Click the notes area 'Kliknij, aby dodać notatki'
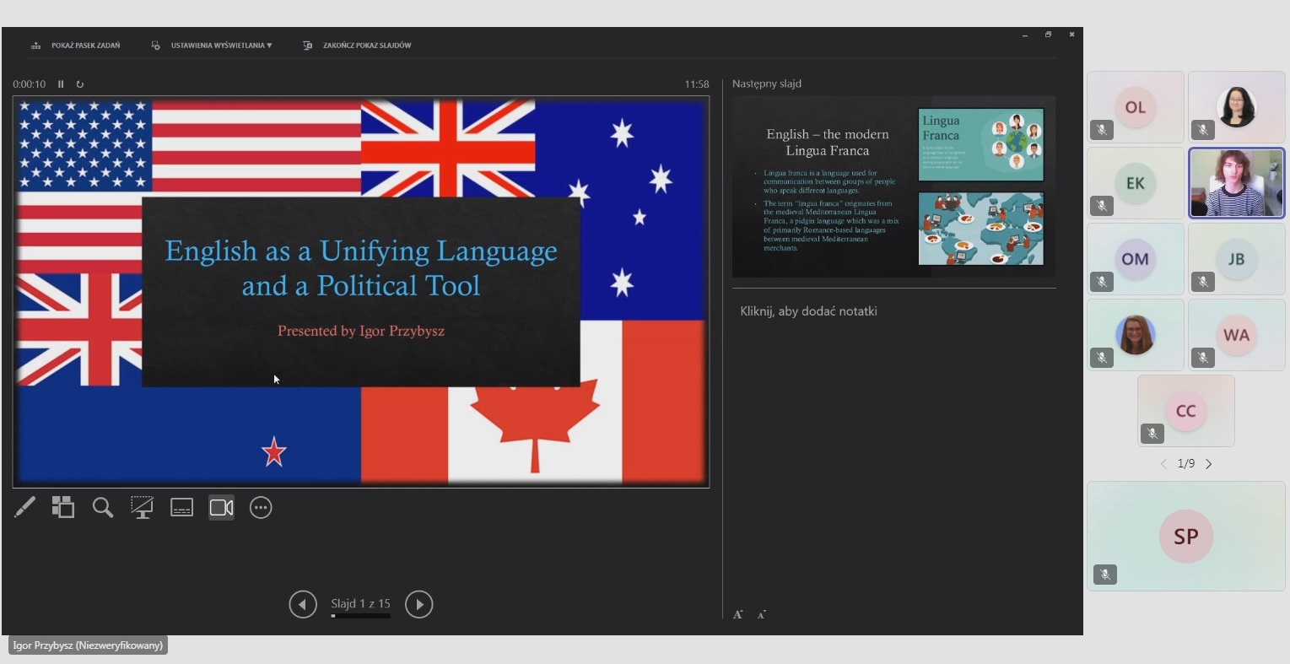The width and height of the screenshot is (1290, 664). pyautogui.click(x=808, y=311)
